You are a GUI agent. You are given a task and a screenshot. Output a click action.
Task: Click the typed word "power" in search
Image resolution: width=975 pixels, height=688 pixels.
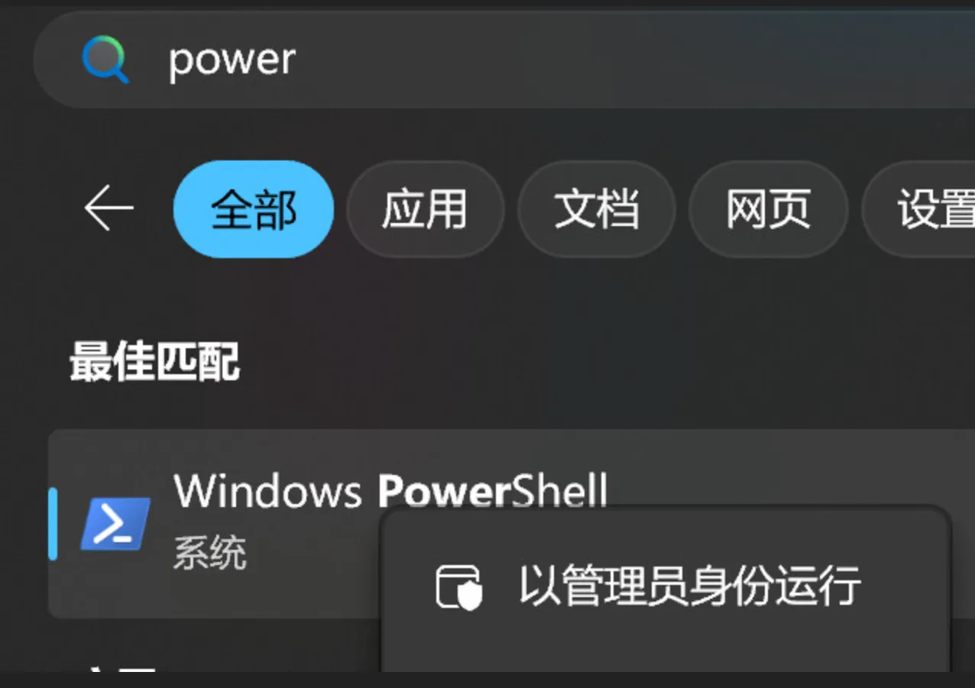(232, 61)
